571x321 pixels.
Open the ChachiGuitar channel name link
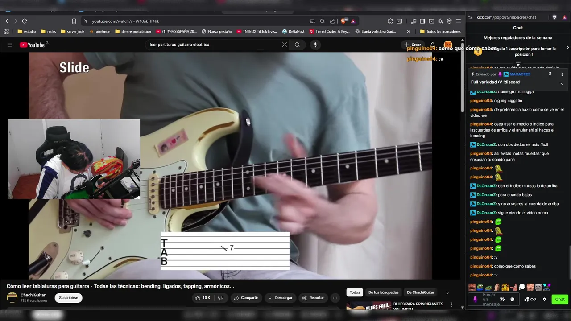pyautogui.click(x=33, y=295)
